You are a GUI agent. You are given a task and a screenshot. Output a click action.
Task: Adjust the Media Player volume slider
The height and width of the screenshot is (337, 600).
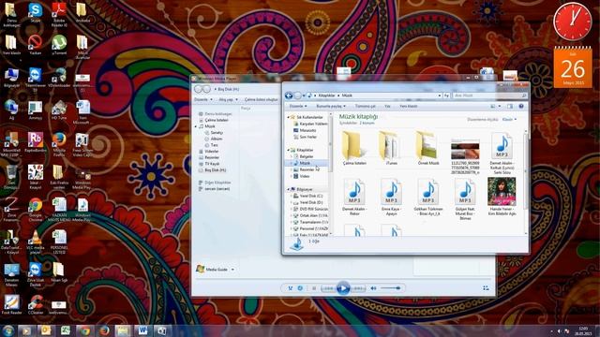pos(390,288)
